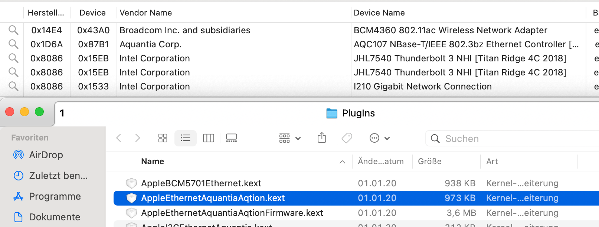Select AppleBCM5701Ethernet.kext file
Image resolution: width=599 pixels, height=227 pixels.
click(201, 183)
